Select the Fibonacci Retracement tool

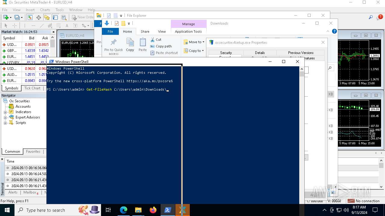click(58, 25)
